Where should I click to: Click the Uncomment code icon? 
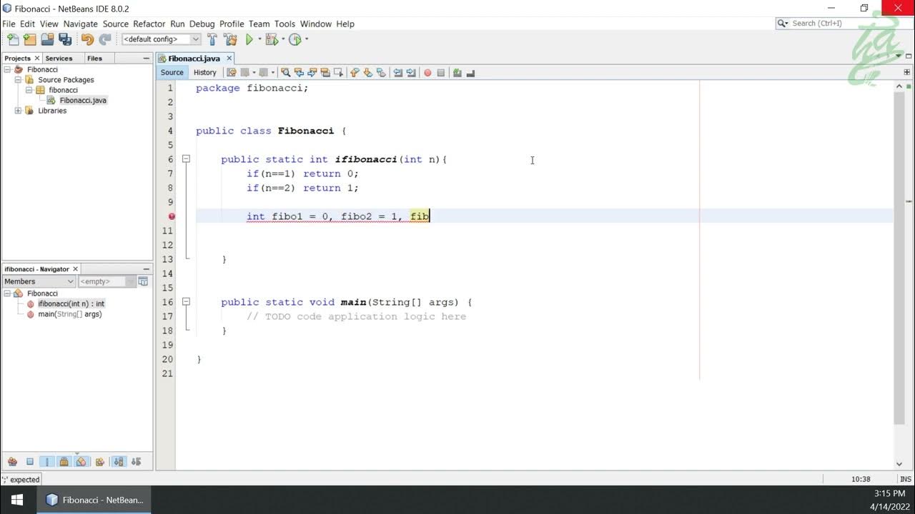point(470,72)
